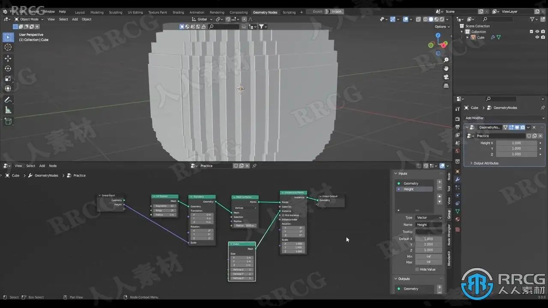The width and height of the screenshot is (548, 308).
Task: Collapse the Outputs panel in the sidebar
Action: 396,279
